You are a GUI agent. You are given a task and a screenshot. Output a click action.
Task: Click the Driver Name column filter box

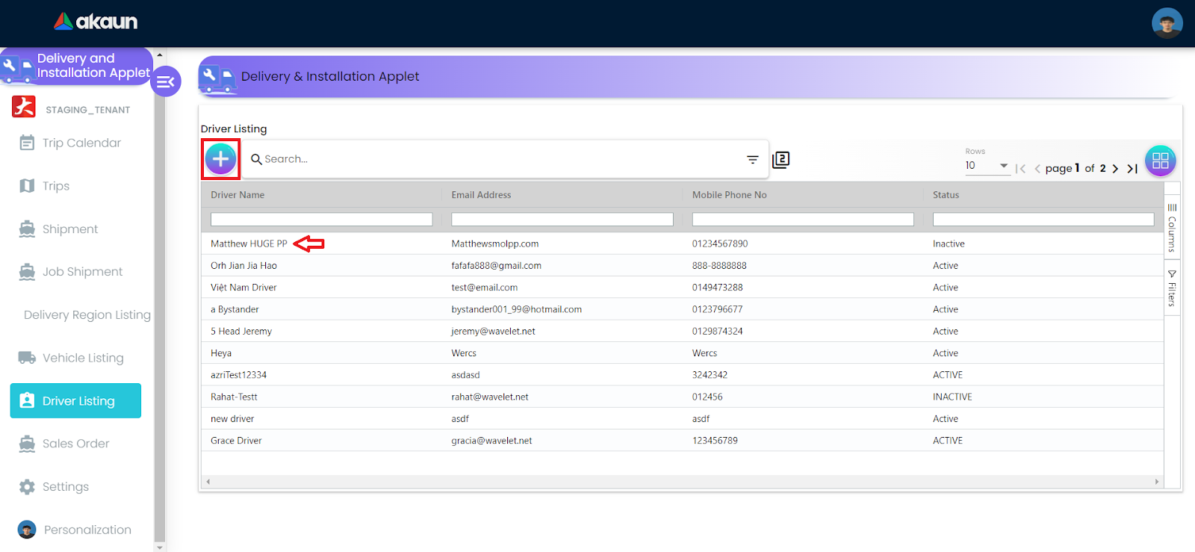(x=321, y=220)
